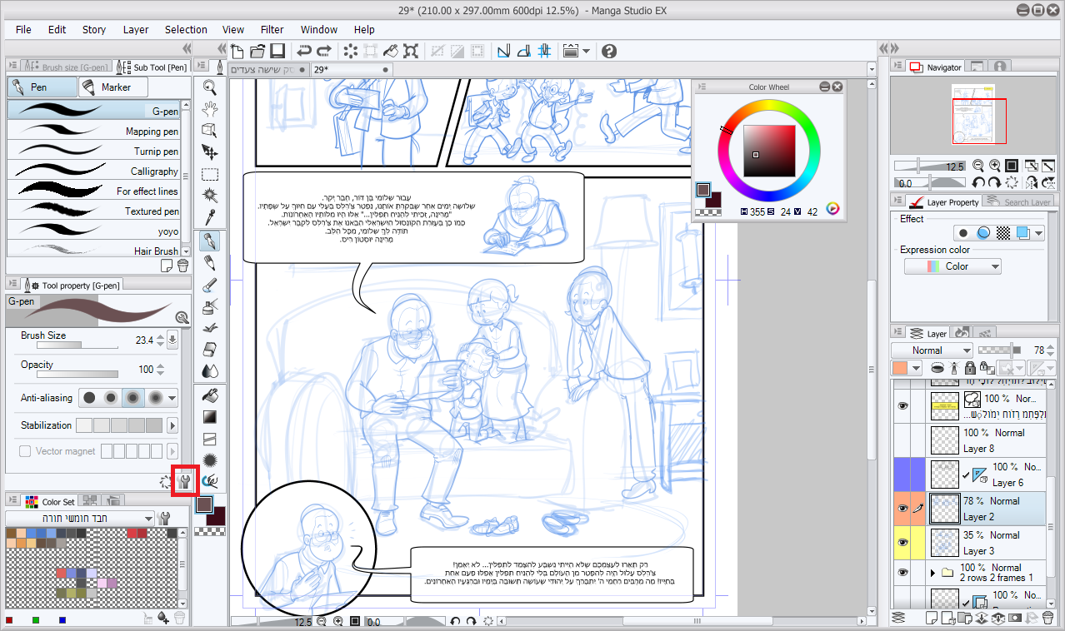The height and width of the screenshot is (631, 1065).
Task: Open the Effect options dropdown arrow
Action: [1038, 234]
